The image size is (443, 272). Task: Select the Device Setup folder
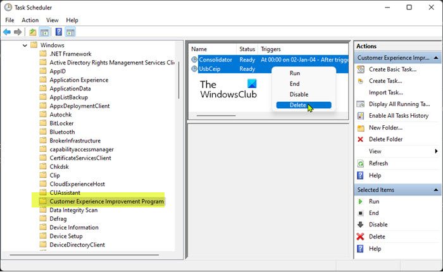tap(66, 236)
